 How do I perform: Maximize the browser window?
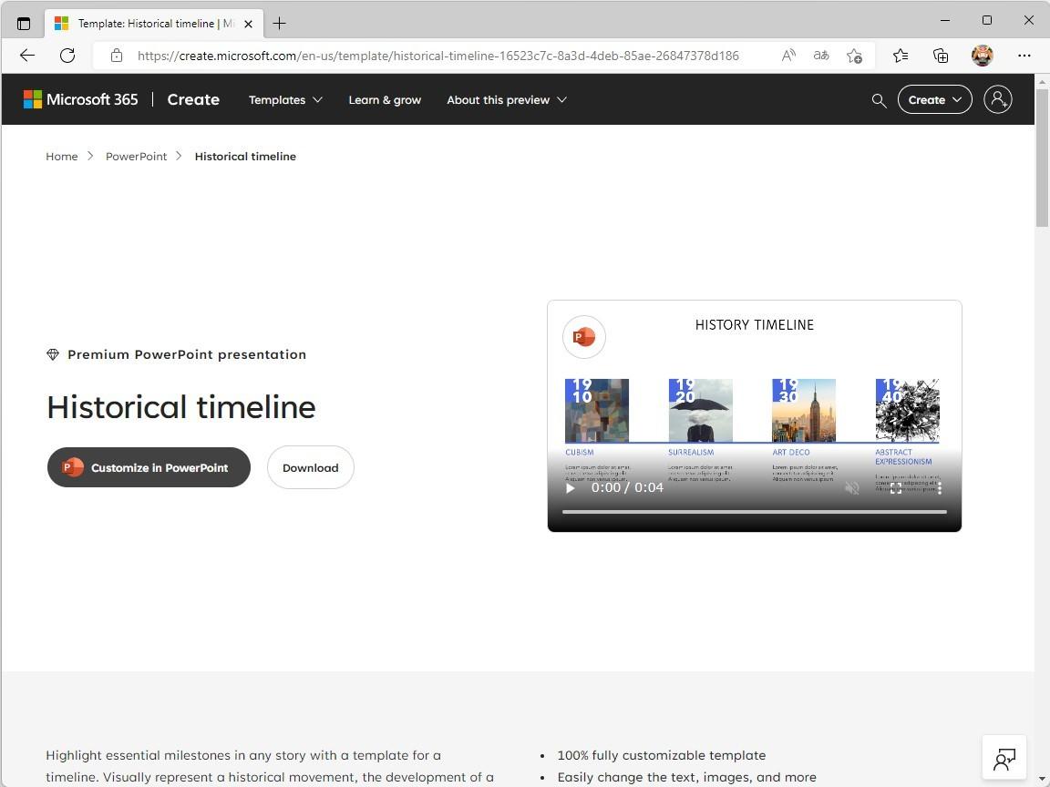987,20
